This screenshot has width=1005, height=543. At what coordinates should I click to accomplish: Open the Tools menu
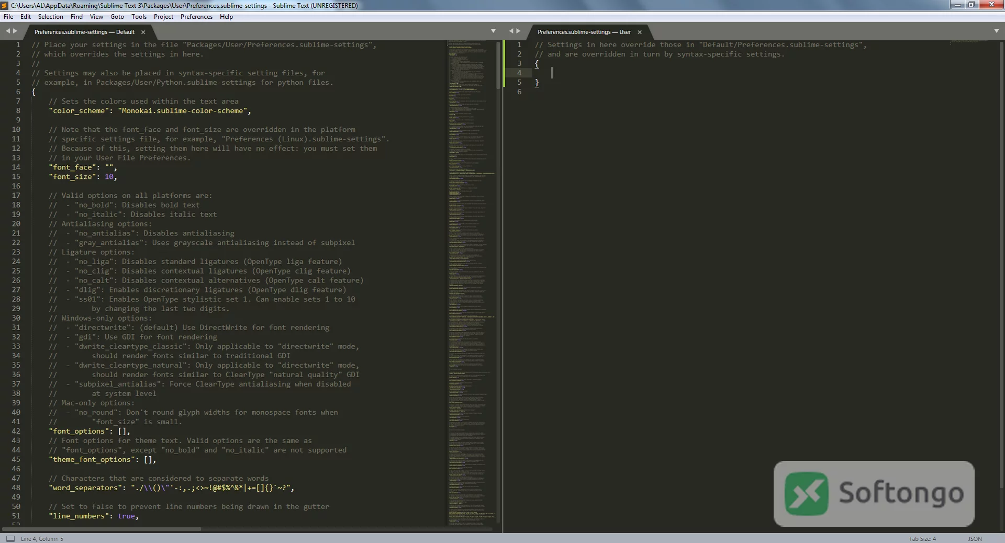point(139,17)
